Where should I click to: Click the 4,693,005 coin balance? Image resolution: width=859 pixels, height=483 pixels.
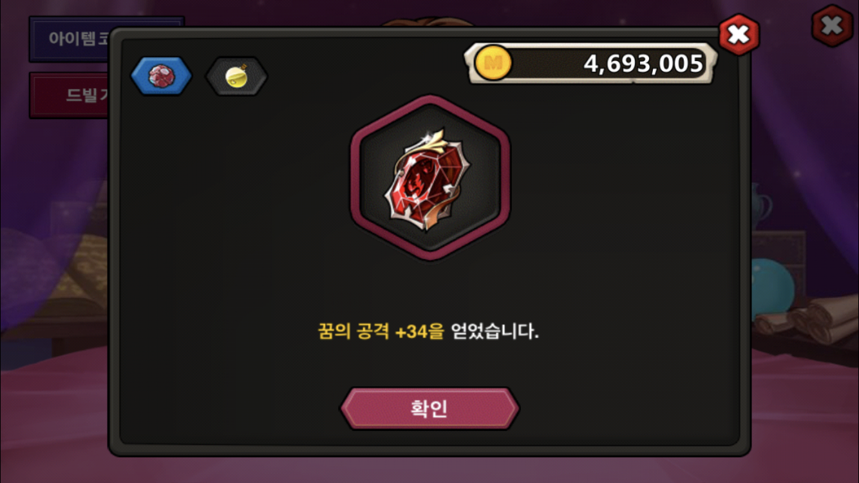point(643,63)
